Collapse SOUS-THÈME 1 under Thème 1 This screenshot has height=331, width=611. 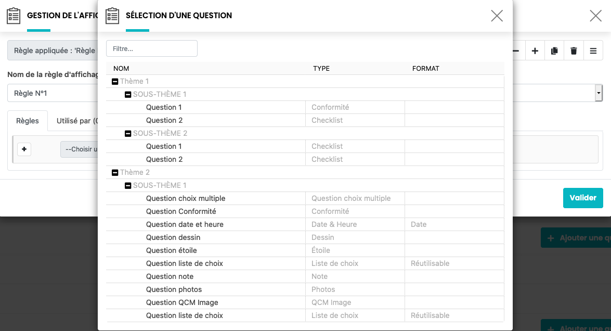coord(128,95)
